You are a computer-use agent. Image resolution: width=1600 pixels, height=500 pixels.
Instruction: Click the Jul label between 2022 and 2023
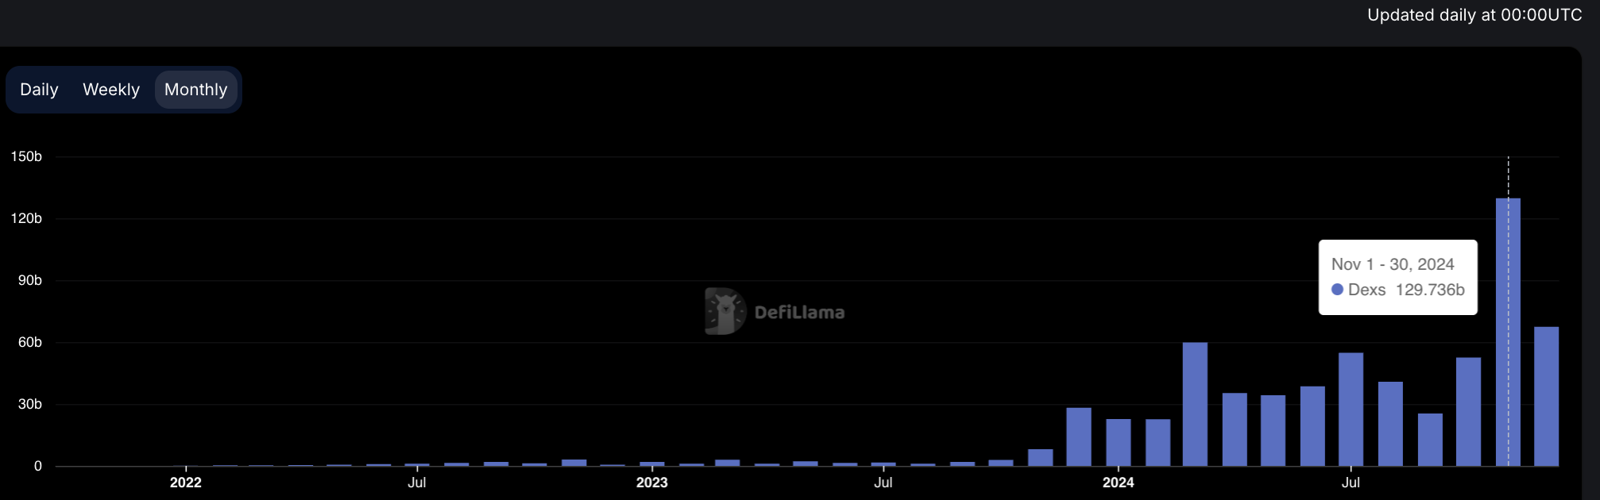[x=416, y=483]
